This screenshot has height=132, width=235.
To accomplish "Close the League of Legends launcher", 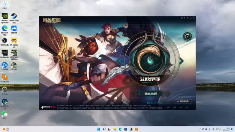I will click(194, 18).
